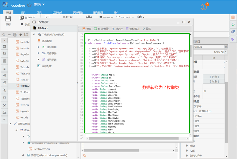Click 跳到行 in editor toolbar
The width and height of the screenshot is (237, 159).
[117, 29]
